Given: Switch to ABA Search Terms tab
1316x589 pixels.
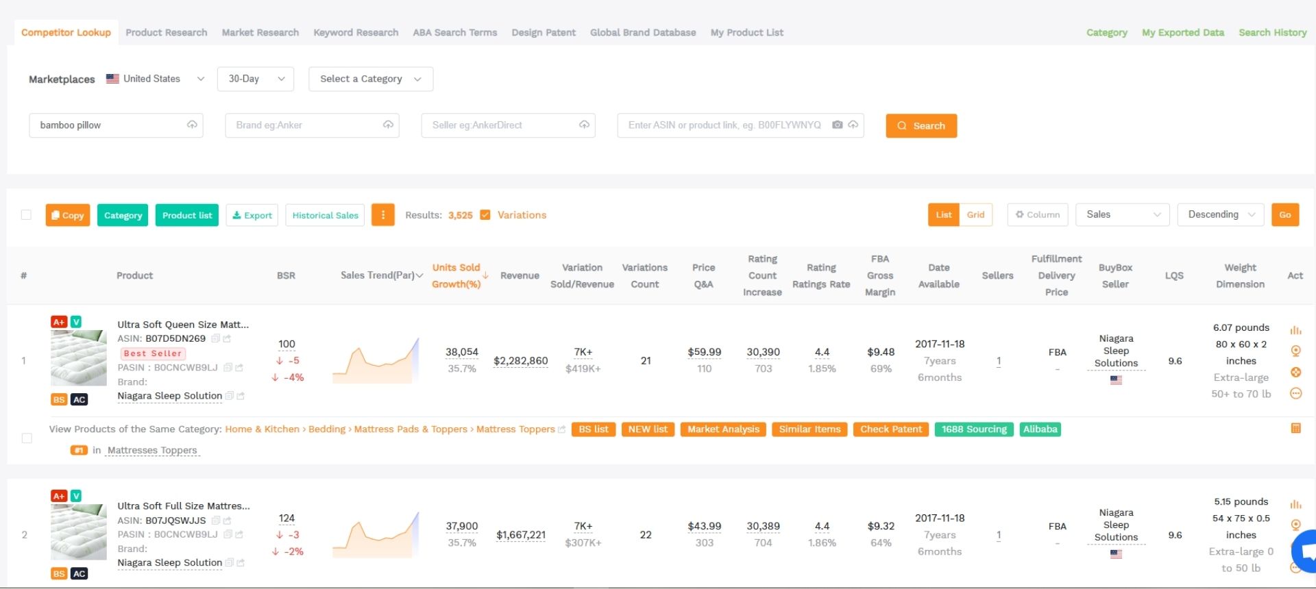Looking at the screenshot, I should (455, 32).
